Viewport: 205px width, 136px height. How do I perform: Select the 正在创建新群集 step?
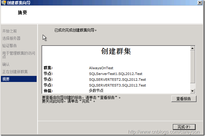(15, 72)
